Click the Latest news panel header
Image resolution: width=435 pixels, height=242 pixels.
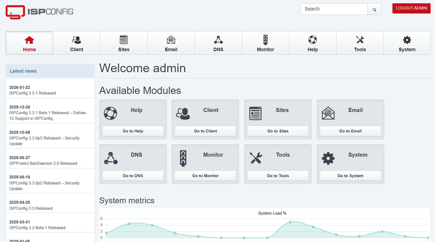point(50,71)
